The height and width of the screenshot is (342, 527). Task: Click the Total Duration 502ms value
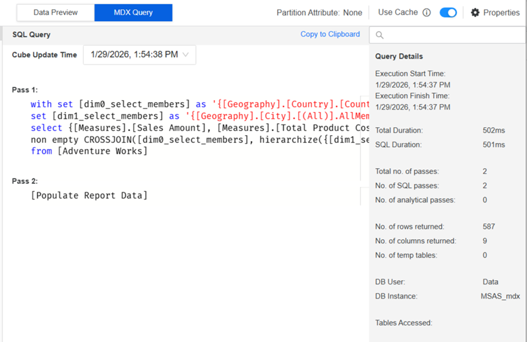point(493,130)
